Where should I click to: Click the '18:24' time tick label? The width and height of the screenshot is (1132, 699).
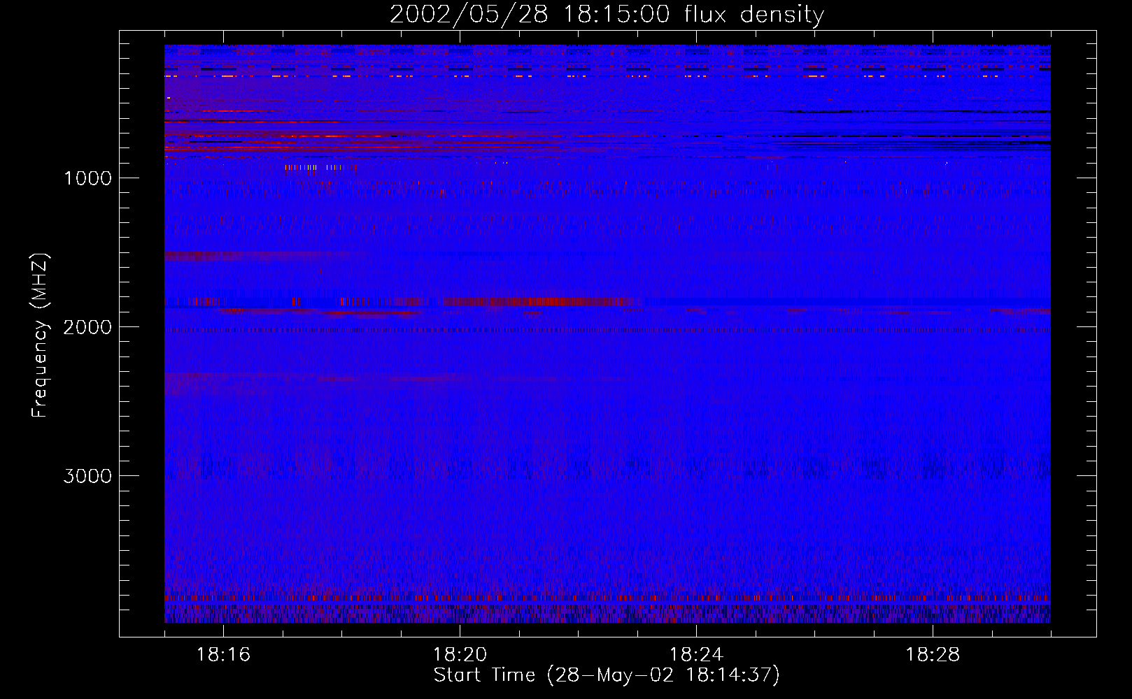[696, 655]
